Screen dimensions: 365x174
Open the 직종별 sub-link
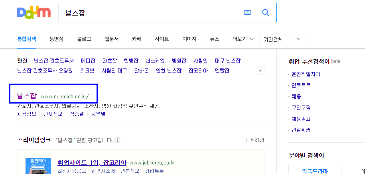click(x=77, y=114)
